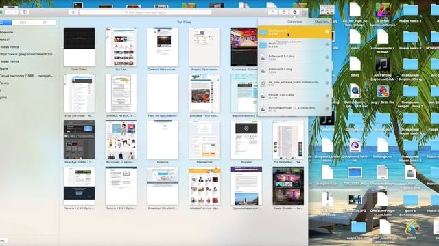Image resolution: width=439 pixels, height=246 pixels.
Task: Open the YouTube top site thumbnail
Action: (x=121, y=47)
